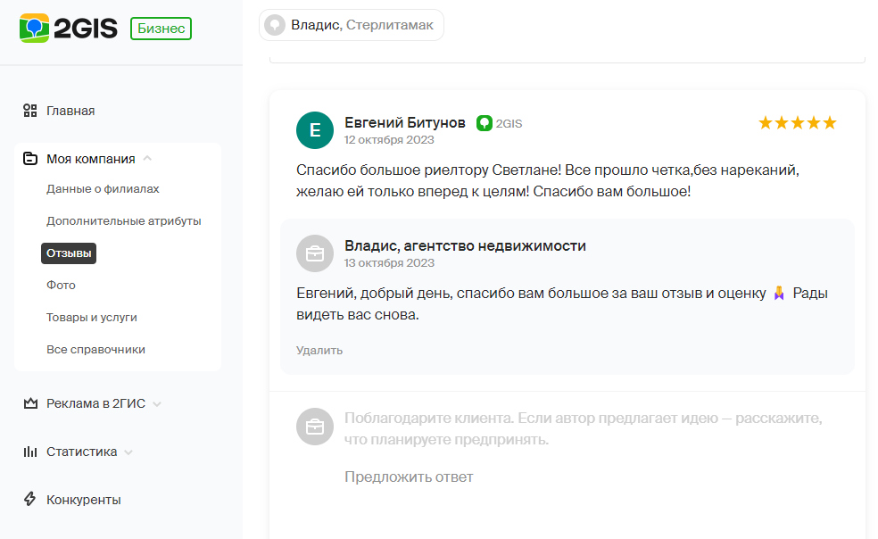Click Евгений Битунов's green avatar
Viewport: 878px width, 539px height.
[x=315, y=130]
